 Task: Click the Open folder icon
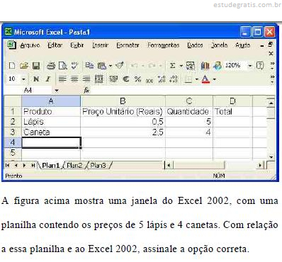(x=24, y=66)
